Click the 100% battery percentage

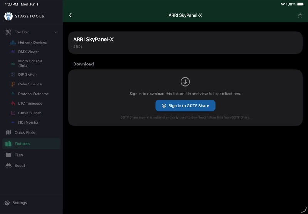(x=291, y=4)
